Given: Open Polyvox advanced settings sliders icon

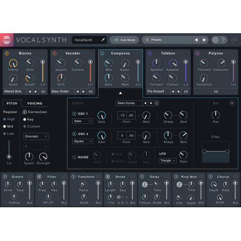Looking at the screenshot, I should tap(216, 92).
